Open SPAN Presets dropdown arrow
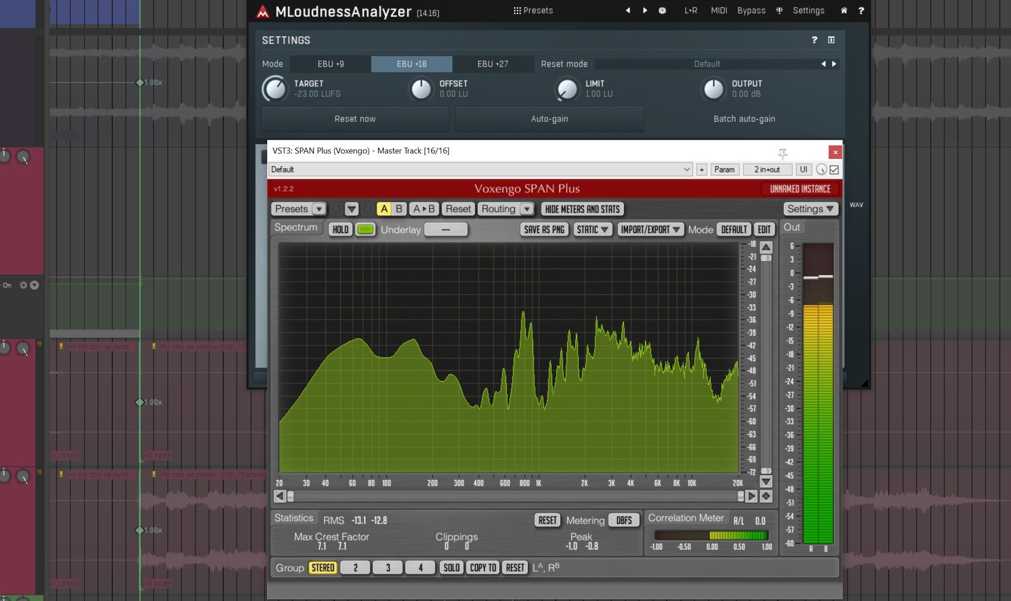This screenshot has height=601, width=1011. pos(319,209)
